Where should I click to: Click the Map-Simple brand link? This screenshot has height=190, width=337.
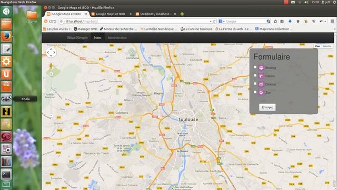click(x=77, y=37)
